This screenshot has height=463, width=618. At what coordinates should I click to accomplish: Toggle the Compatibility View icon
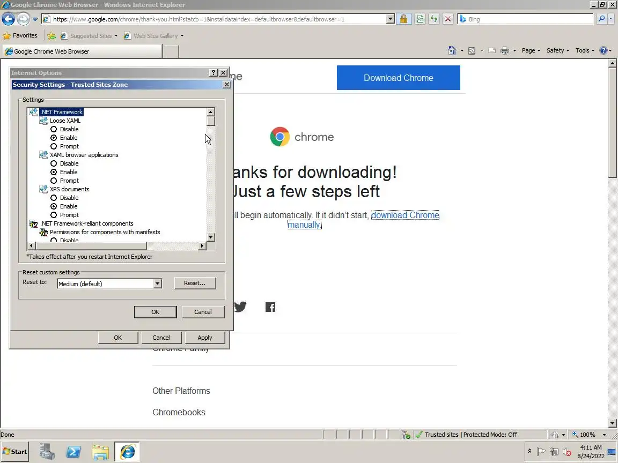click(420, 19)
